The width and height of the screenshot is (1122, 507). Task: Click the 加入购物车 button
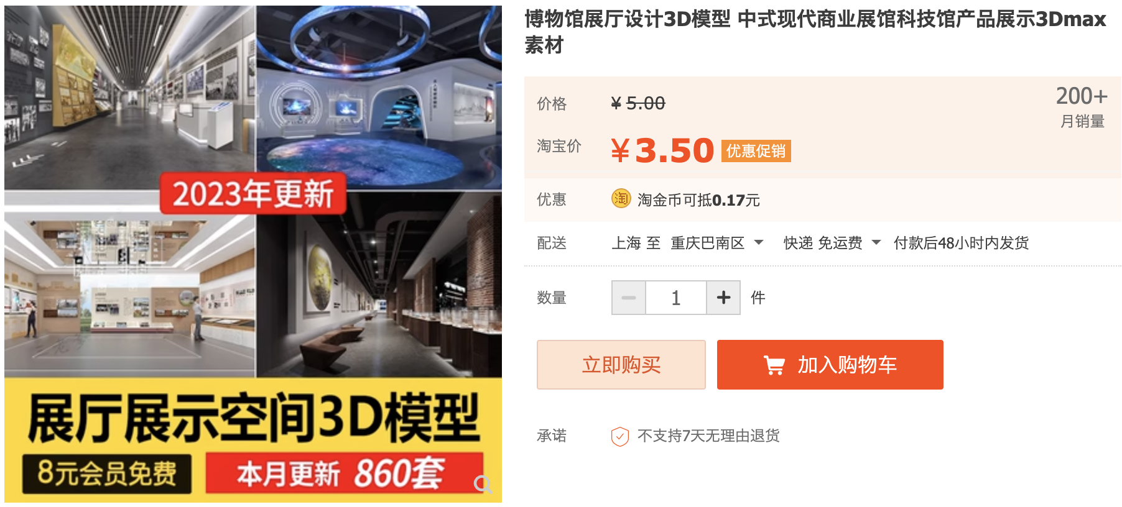click(x=830, y=365)
